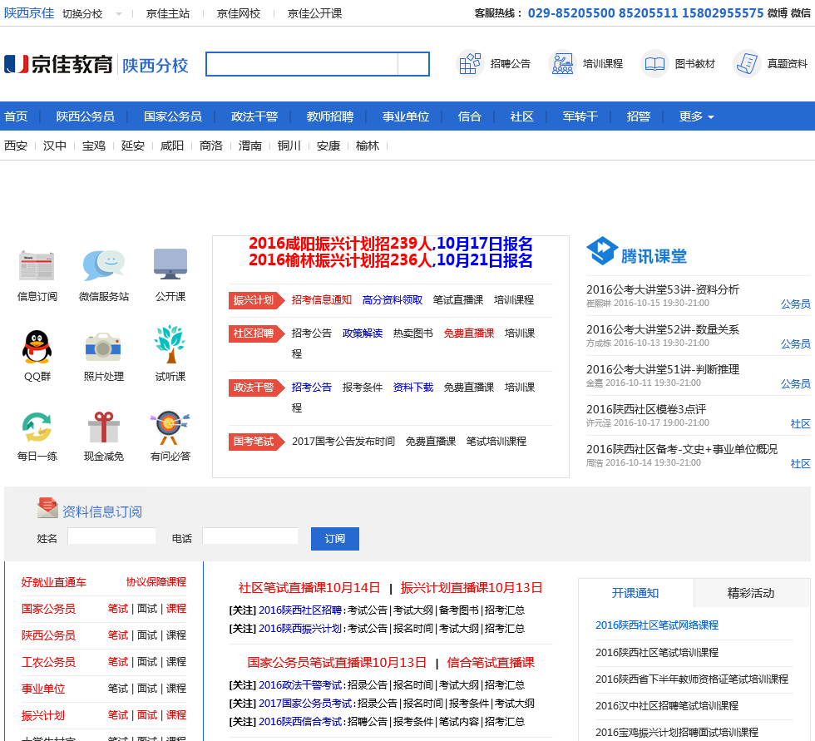Viewport: 815px width, 741px height.
Task: Click the red 社区招聘 tag
Action: pos(256,333)
